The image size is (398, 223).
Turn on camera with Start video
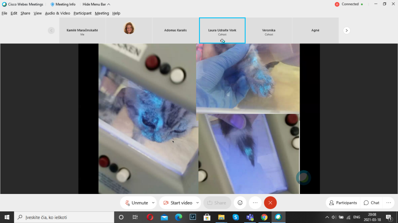(177, 203)
